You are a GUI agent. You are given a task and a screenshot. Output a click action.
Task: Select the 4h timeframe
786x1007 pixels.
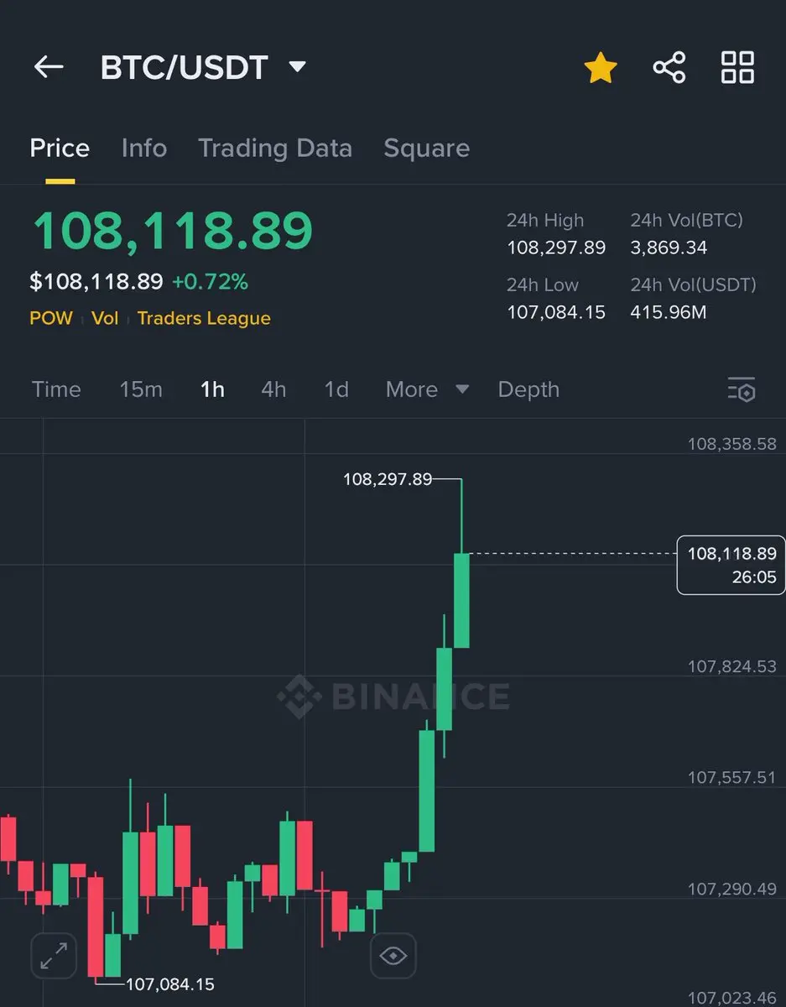(273, 389)
